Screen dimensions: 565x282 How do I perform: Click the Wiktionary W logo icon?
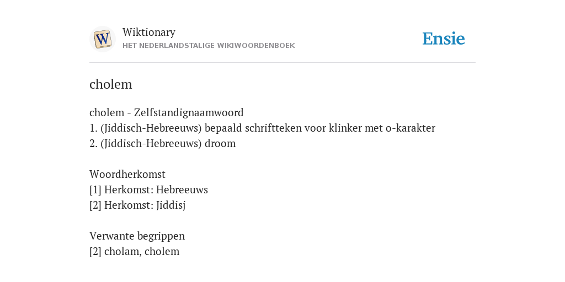click(x=102, y=39)
